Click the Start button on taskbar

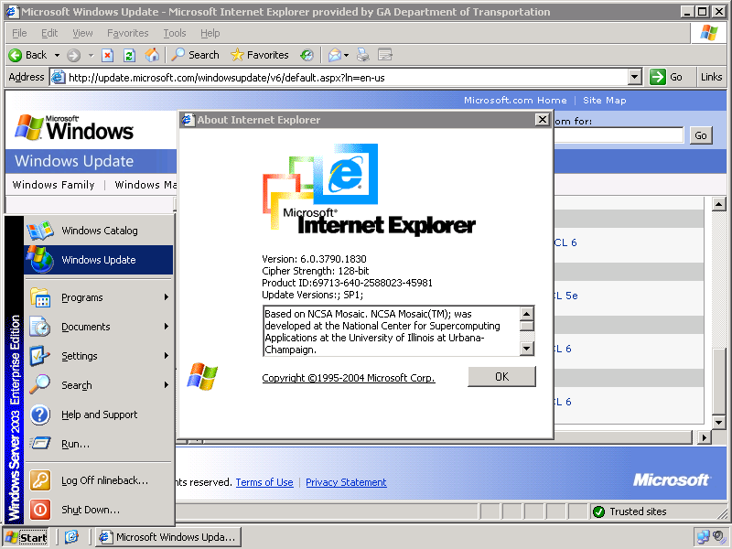[27, 537]
